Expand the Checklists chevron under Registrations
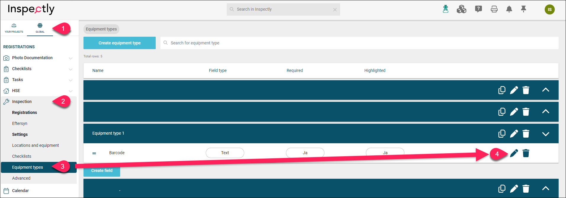The image size is (566, 198). click(x=70, y=69)
